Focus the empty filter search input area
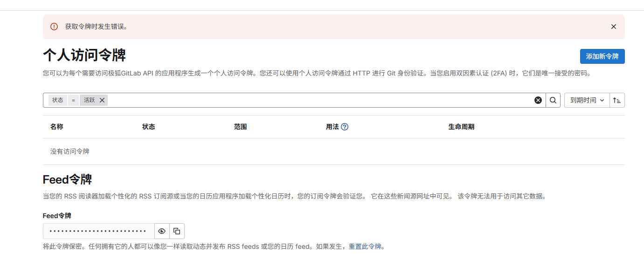644x260 pixels. coord(317,100)
